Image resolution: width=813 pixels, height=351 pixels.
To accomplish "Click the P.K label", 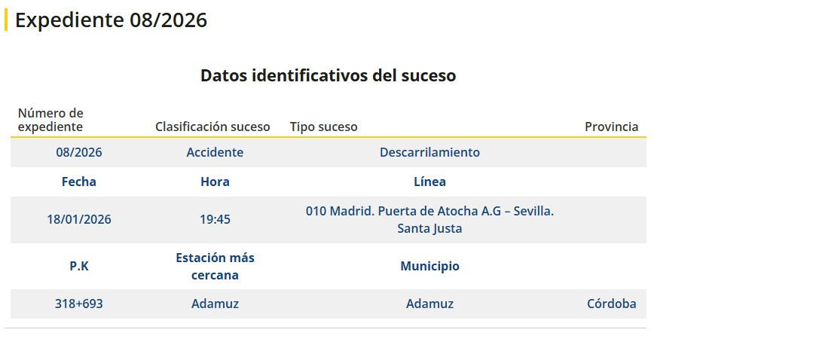I will pos(79,266).
